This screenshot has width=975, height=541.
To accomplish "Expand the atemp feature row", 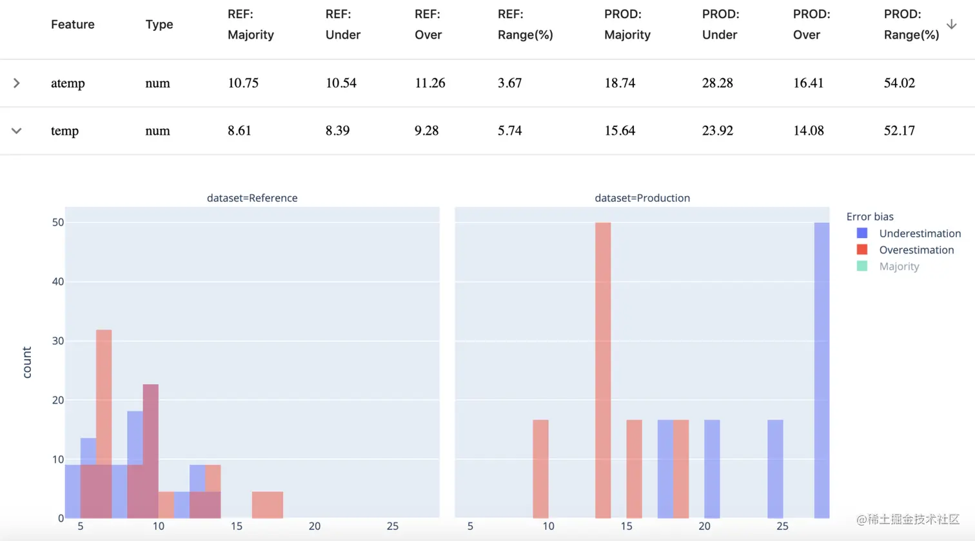I will coord(17,83).
